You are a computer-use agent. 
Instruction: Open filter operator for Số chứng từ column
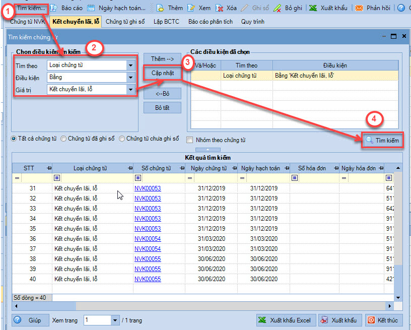[138, 178]
